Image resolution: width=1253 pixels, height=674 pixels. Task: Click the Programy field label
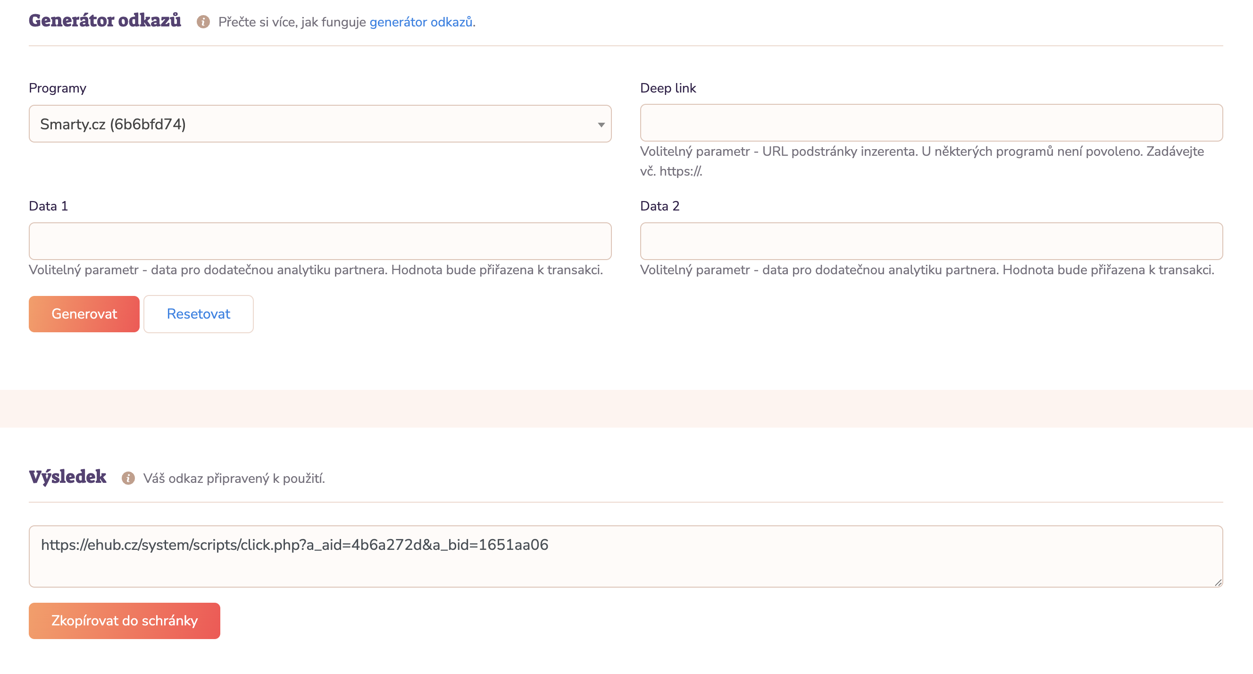58,88
